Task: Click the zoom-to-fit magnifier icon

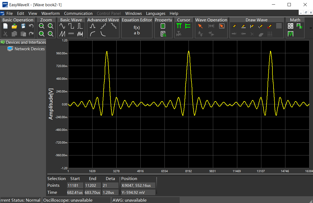Action: pyautogui.click(x=51, y=34)
